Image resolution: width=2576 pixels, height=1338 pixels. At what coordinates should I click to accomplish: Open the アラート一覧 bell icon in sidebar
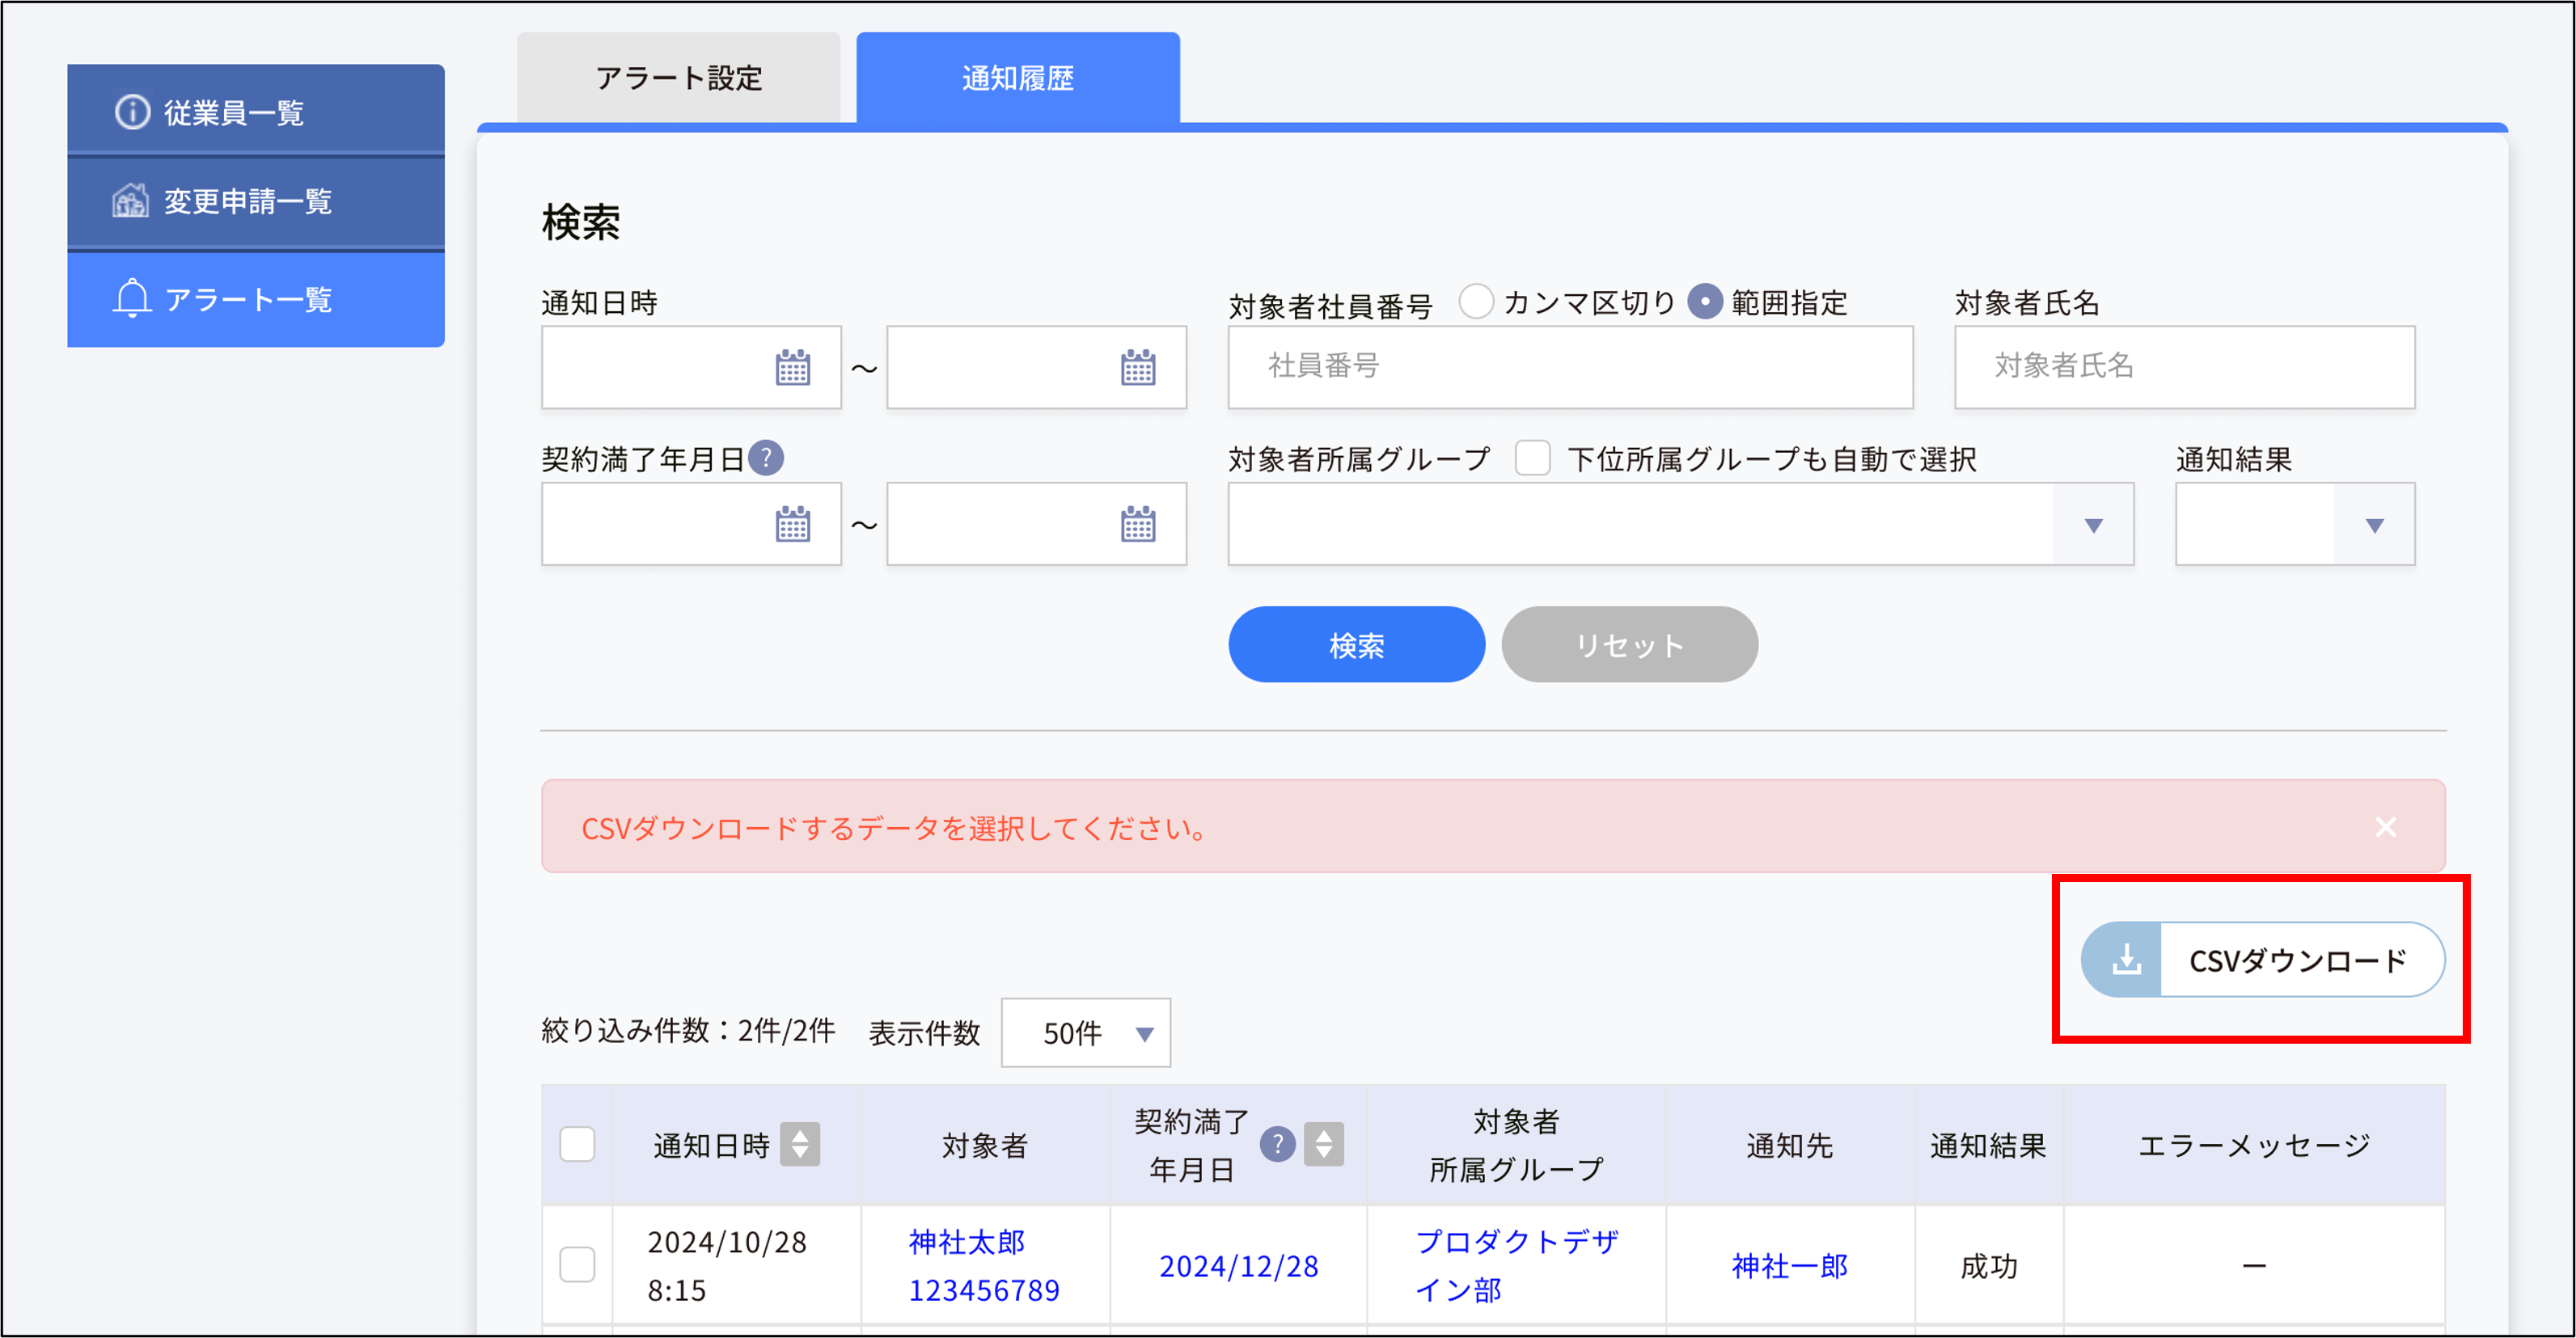click(131, 298)
